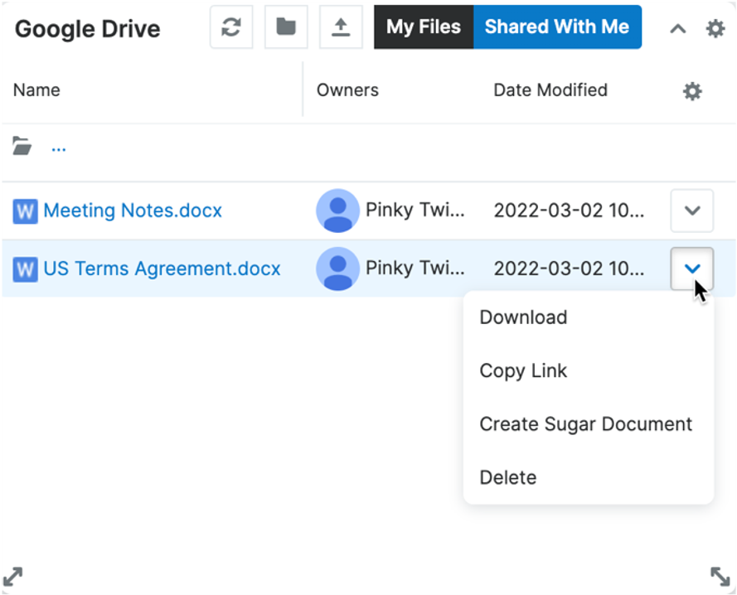Switch to Shared With Me view
The image size is (737, 595).
[x=556, y=27]
